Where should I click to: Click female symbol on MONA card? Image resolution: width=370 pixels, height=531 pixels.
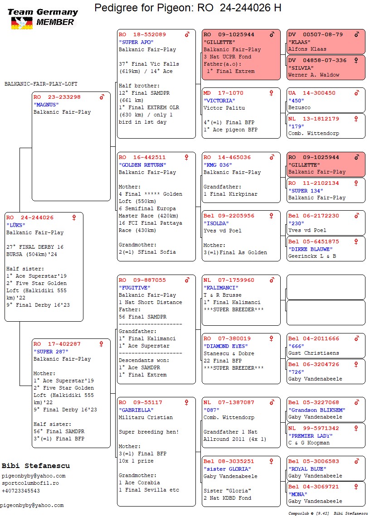point(356,487)
